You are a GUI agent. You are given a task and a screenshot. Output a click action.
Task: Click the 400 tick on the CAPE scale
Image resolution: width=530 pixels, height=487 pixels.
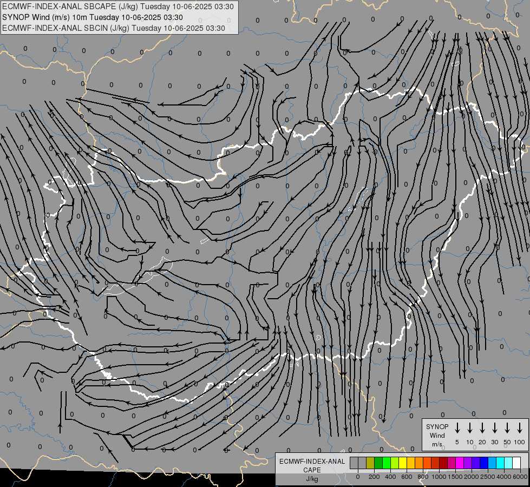coord(390,477)
